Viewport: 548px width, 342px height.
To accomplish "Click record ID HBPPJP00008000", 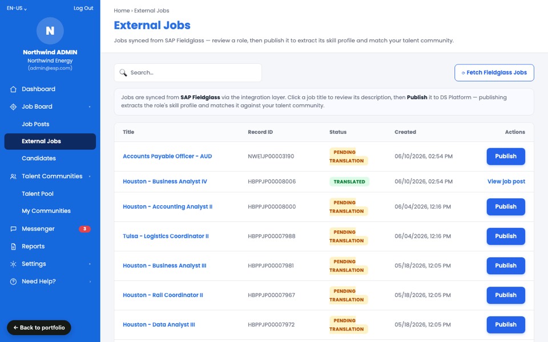I will tap(272, 206).
